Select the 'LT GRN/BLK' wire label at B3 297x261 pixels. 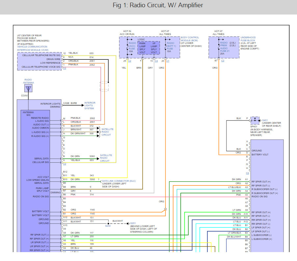pos(234,233)
